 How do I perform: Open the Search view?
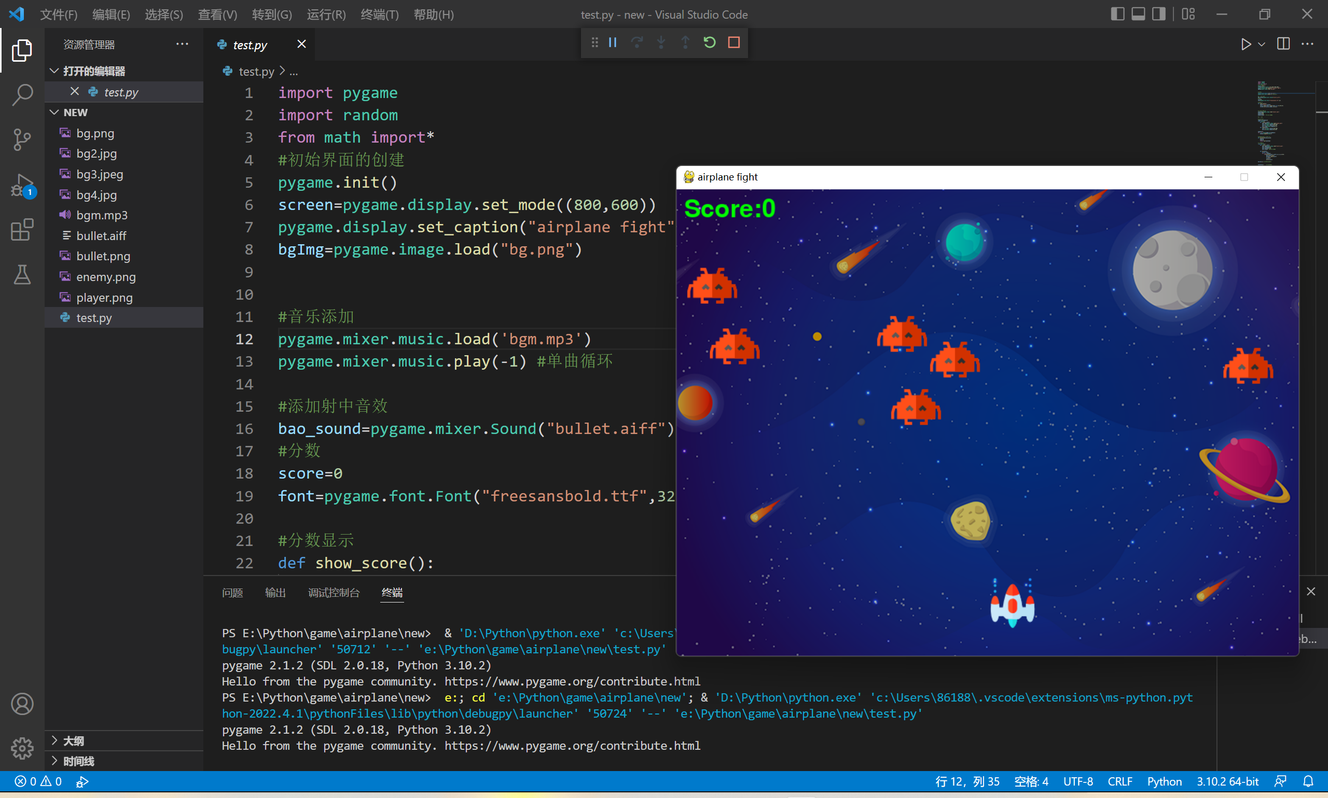coord(22,95)
